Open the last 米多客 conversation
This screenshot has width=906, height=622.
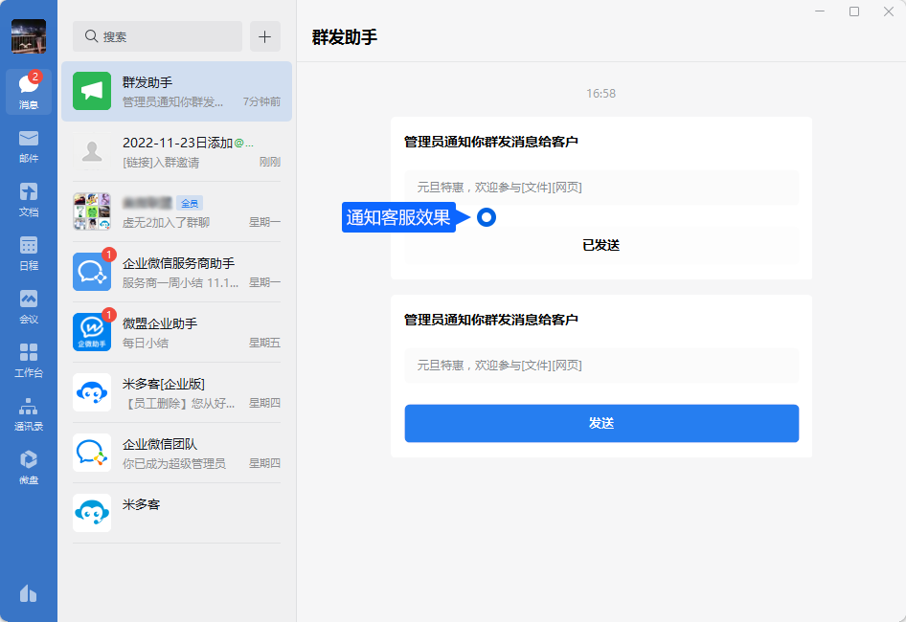coord(176,513)
